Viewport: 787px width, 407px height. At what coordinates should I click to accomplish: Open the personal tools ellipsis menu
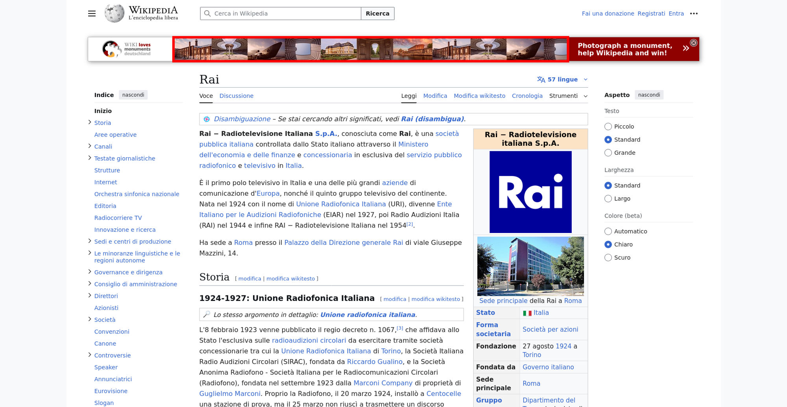point(694,13)
